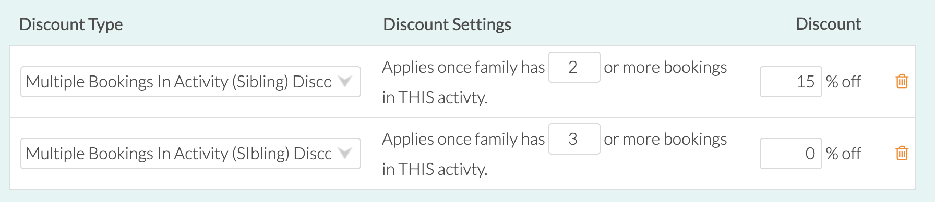Select the discount percent field showing 0
The width and height of the screenshot is (935, 202).
791,154
